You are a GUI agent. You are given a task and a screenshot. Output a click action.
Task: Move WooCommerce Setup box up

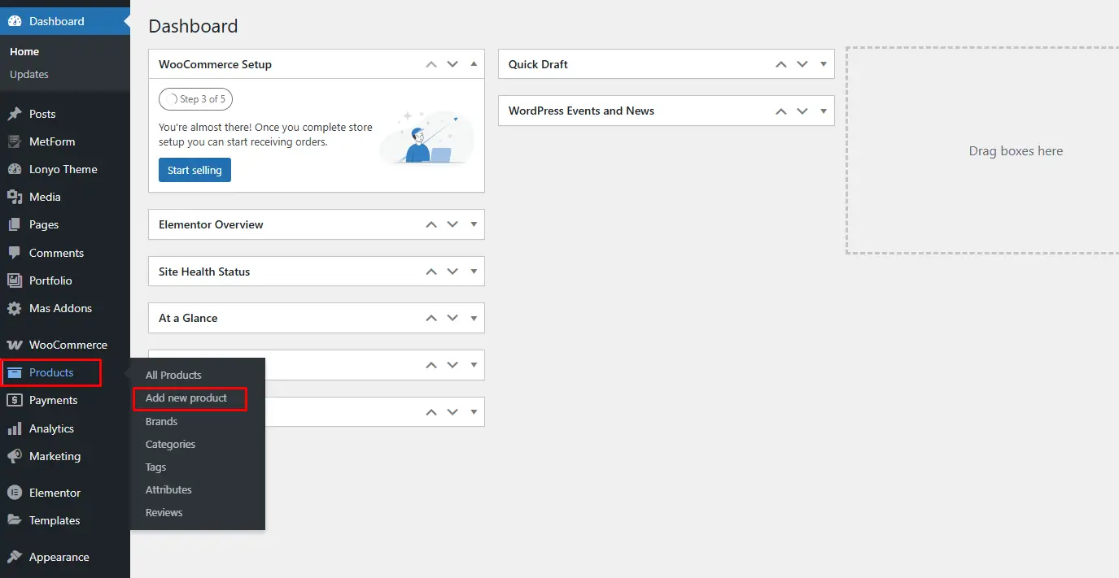point(431,64)
